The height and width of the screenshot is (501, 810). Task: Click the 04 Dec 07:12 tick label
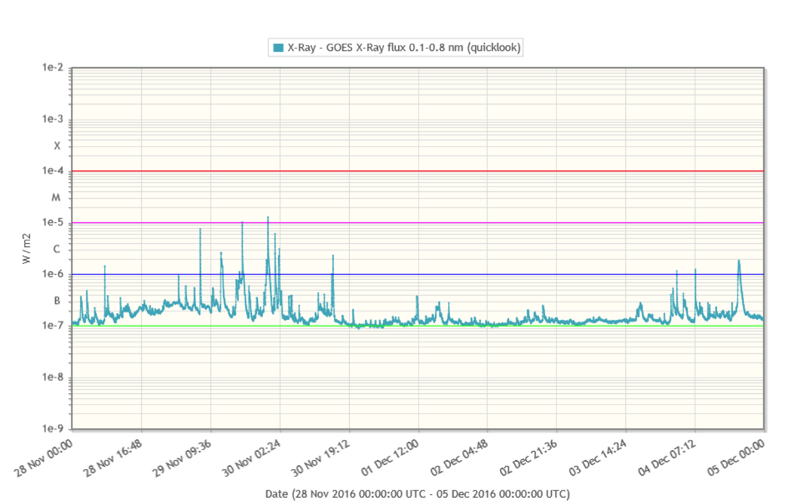pyautogui.click(x=667, y=458)
